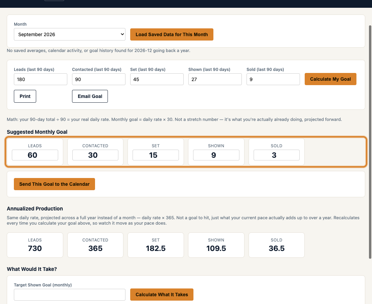The height and width of the screenshot is (304, 372).
Task: Click the annualized Leads value 730
Action: pos(35,248)
